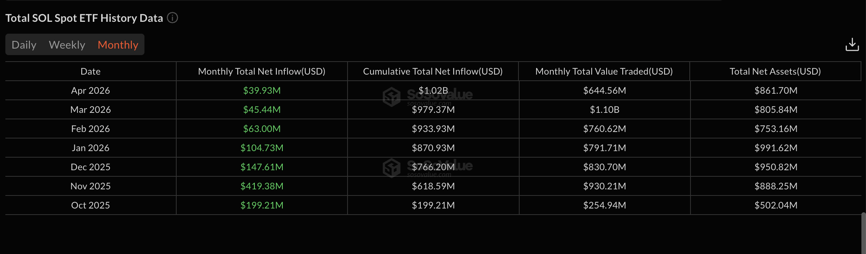Click the $1.10B value traded cell
The width and height of the screenshot is (866, 254).
pos(605,109)
